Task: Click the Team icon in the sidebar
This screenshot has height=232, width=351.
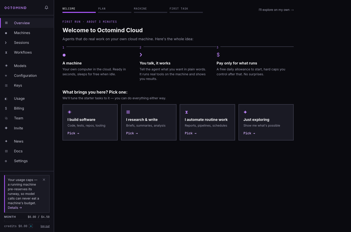Action: 6,118
